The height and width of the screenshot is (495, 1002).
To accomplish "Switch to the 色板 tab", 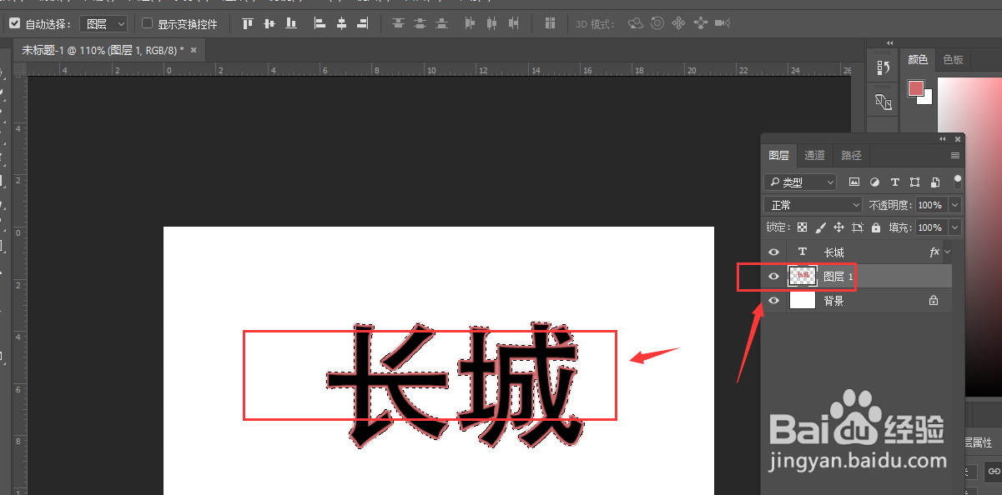I will [952, 58].
